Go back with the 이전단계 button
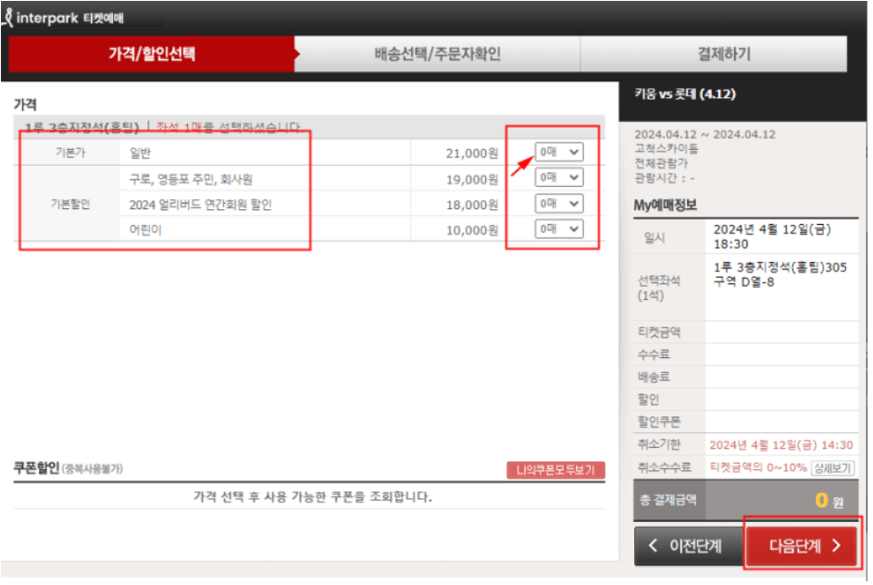The height and width of the screenshot is (585, 873). (691, 548)
